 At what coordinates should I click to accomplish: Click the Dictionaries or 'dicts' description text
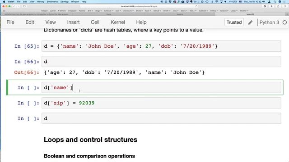point(124,30)
